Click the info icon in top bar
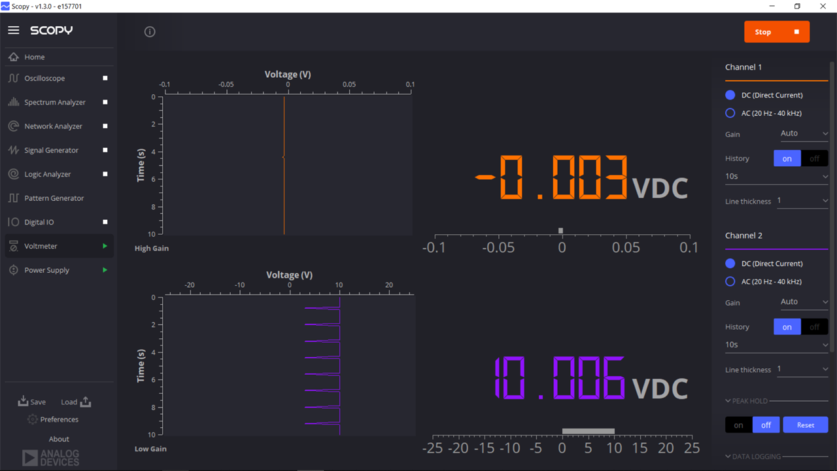This screenshot has width=837, height=471. coord(150,31)
